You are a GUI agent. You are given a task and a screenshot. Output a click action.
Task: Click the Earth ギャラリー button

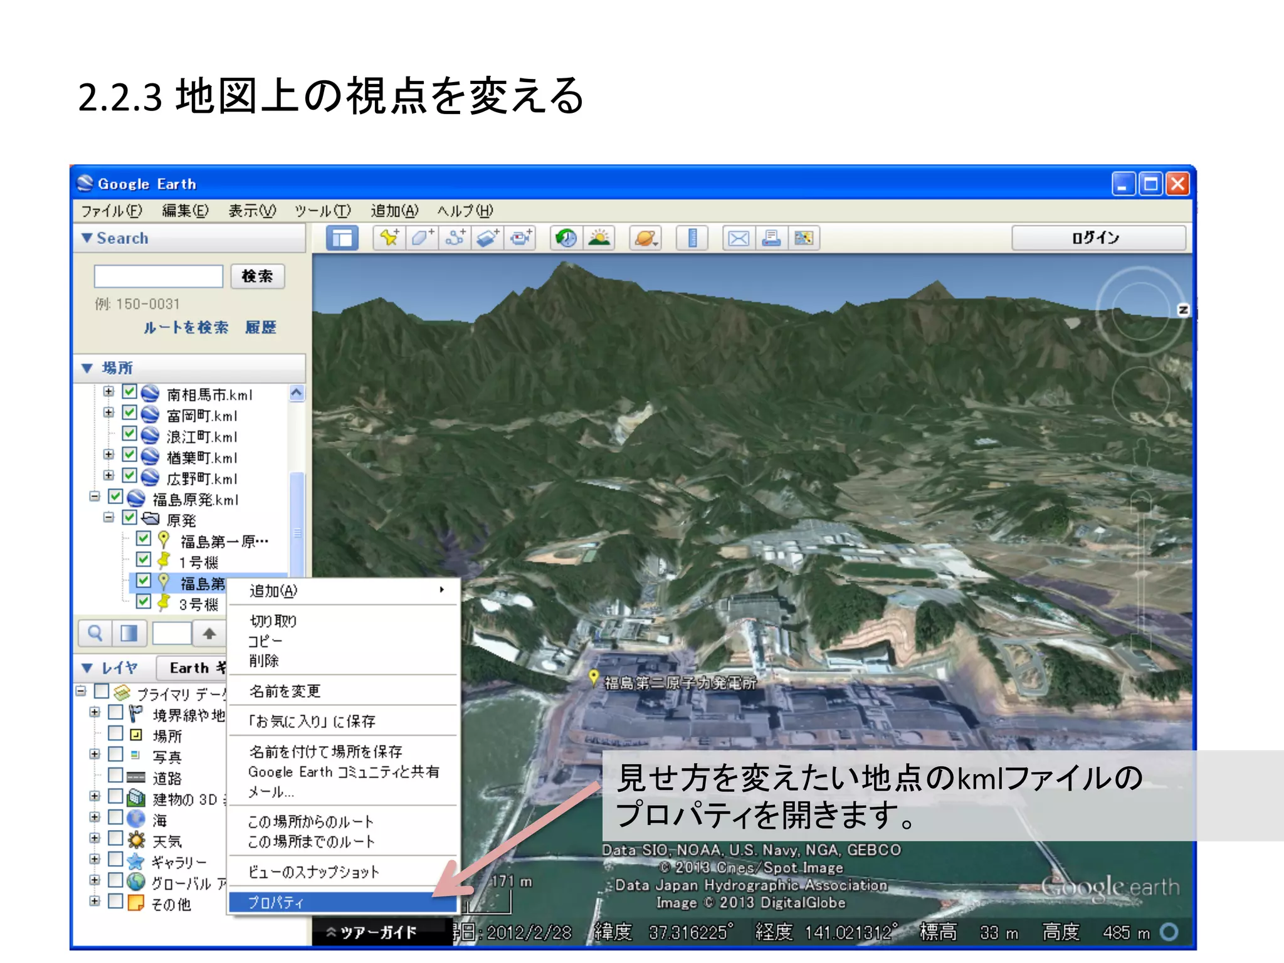191,668
